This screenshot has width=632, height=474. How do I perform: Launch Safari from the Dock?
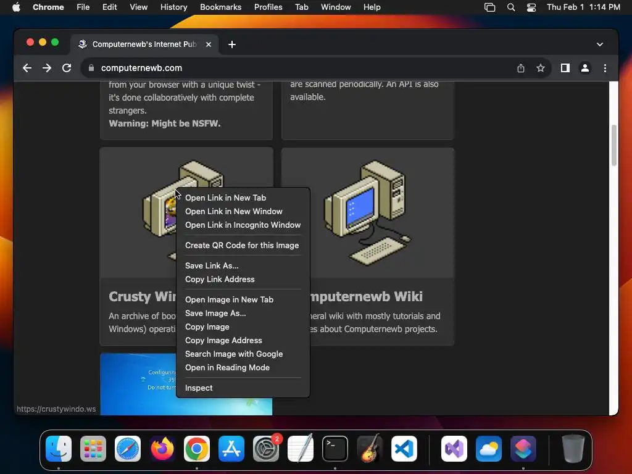click(x=128, y=449)
